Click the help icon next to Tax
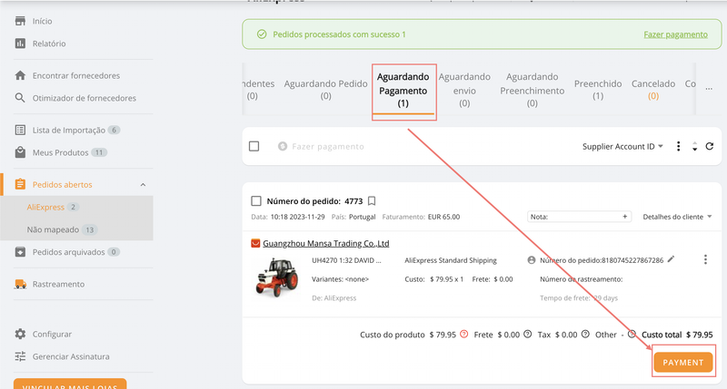Image resolution: width=727 pixels, height=389 pixels. click(x=586, y=335)
